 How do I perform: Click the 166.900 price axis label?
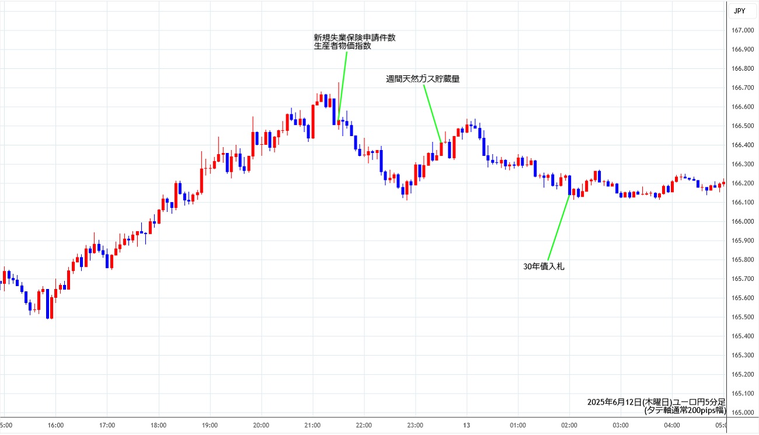pos(743,50)
